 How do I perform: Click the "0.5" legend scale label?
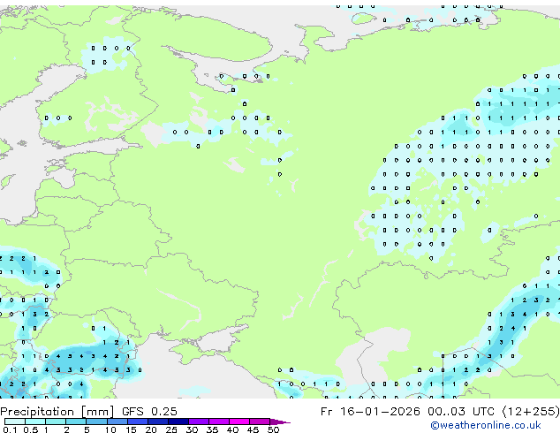pyautogui.click(x=31, y=429)
